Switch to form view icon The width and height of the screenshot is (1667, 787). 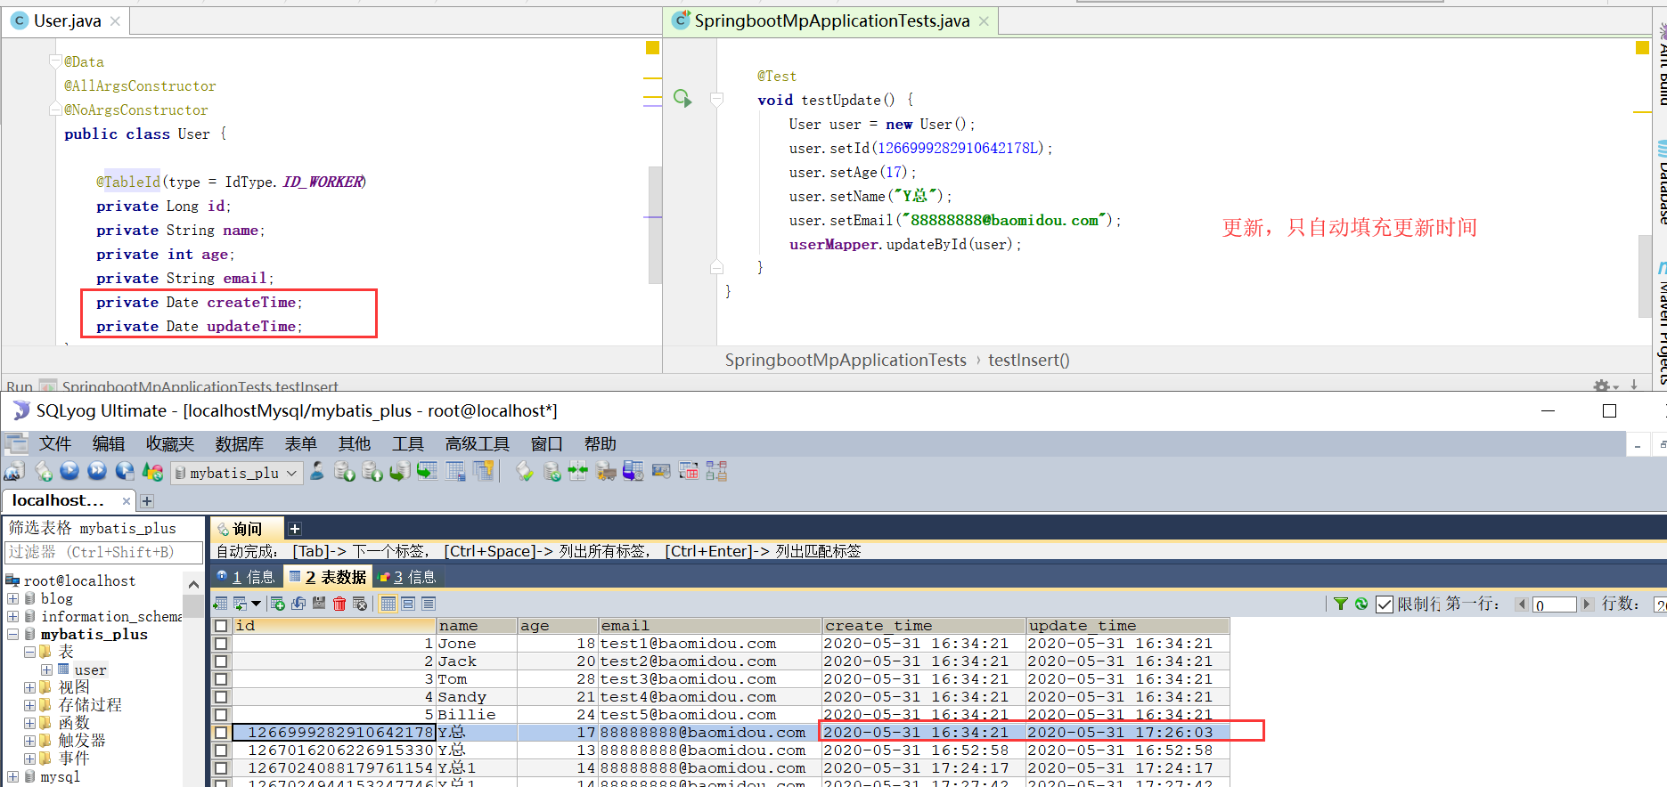click(408, 604)
